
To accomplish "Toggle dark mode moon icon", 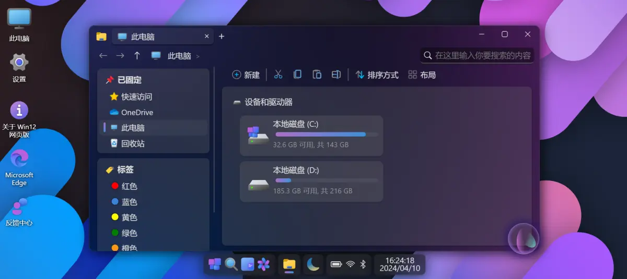I will coord(313,264).
